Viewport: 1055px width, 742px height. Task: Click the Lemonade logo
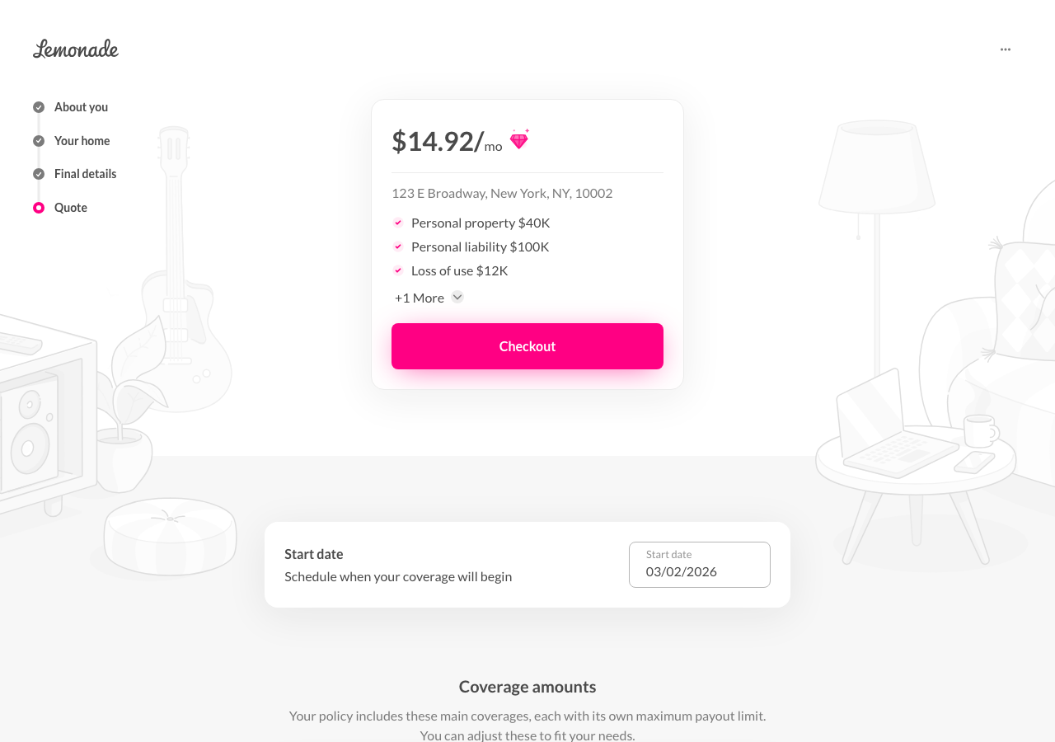click(x=75, y=49)
